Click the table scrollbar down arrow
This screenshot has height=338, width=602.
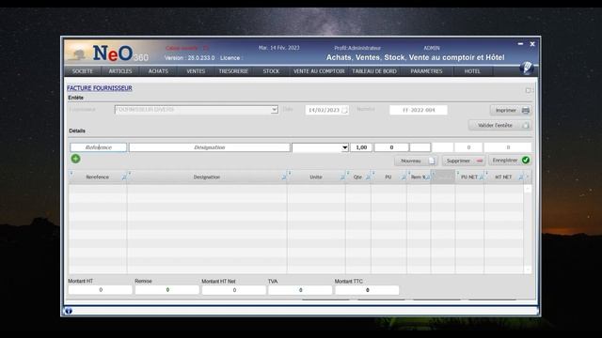(528, 269)
